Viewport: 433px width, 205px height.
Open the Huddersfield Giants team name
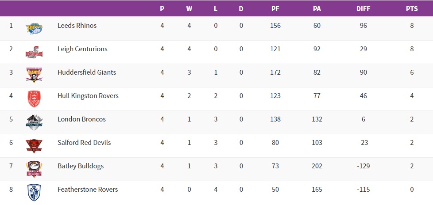pyautogui.click(x=87, y=72)
